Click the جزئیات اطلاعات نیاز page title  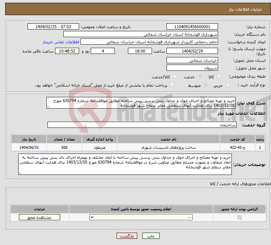click(x=246, y=9)
